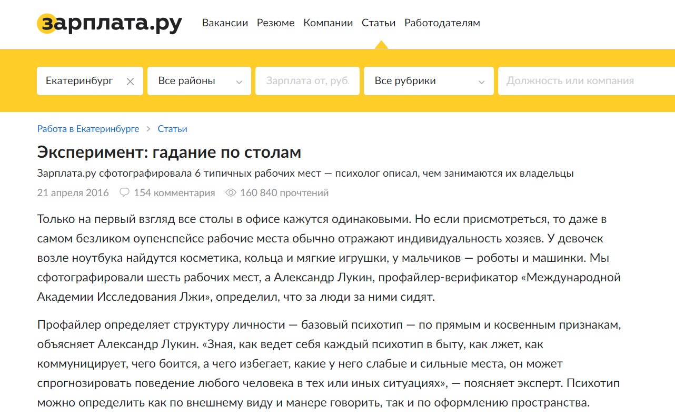The image size is (675, 417).
Task: Open the 154 комментария link
Action: coord(174,193)
